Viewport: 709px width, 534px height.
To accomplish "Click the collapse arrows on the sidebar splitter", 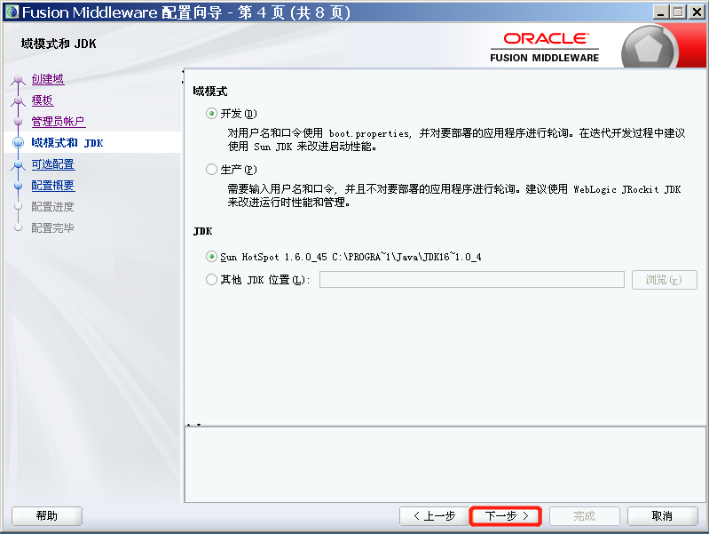I will click(183, 76).
